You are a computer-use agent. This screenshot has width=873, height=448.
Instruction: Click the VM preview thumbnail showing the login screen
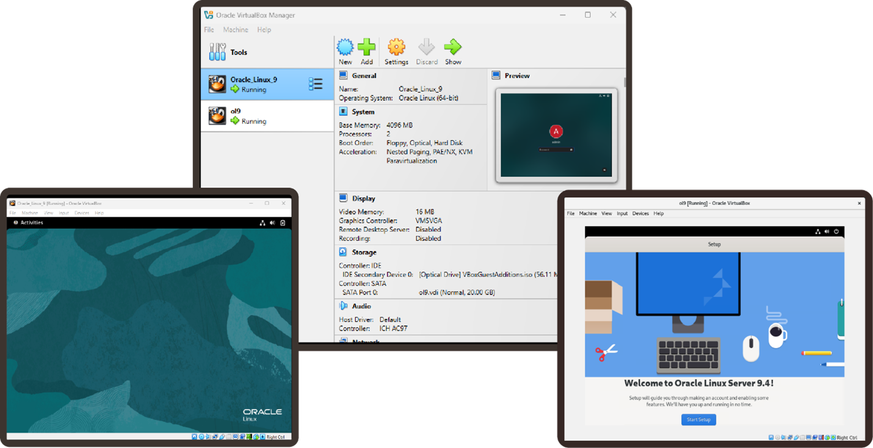click(556, 135)
